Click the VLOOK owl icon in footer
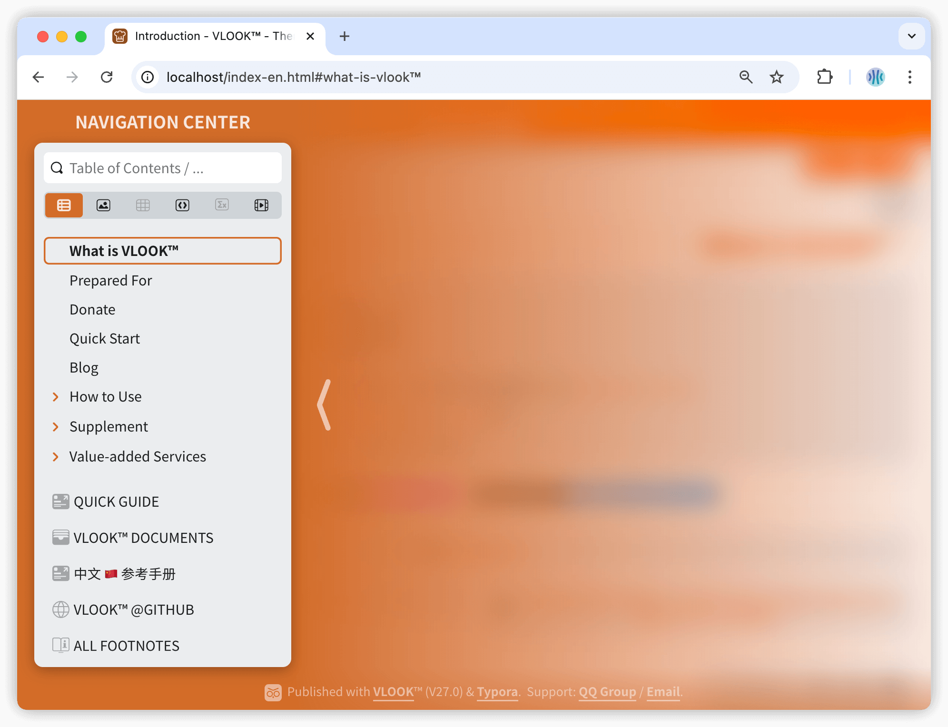This screenshot has height=727, width=948. point(273,692)
